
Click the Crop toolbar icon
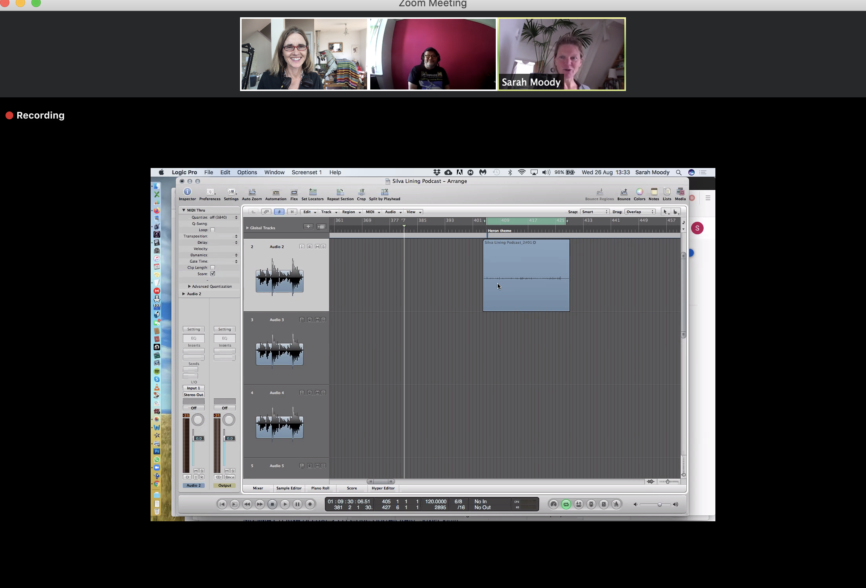click(x=361, y=192)
